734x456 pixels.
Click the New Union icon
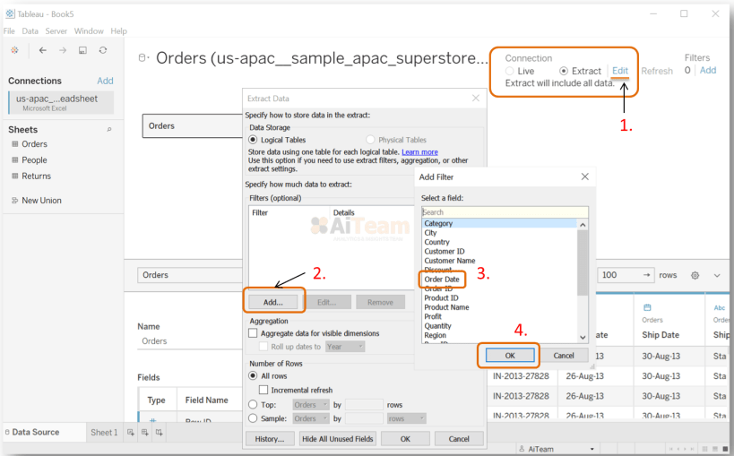point(15,201)
